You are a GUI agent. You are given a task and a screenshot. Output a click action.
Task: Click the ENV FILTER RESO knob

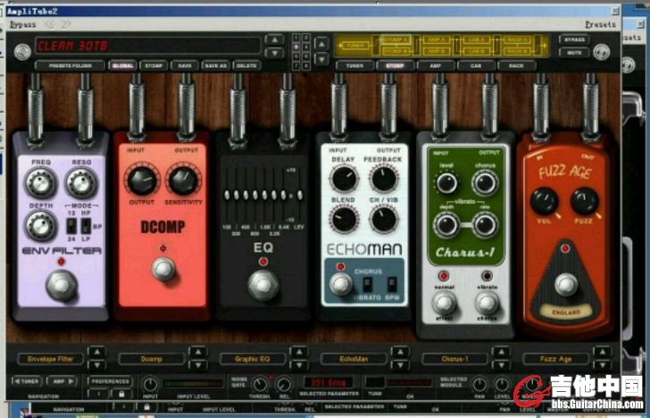coord(81,183)
